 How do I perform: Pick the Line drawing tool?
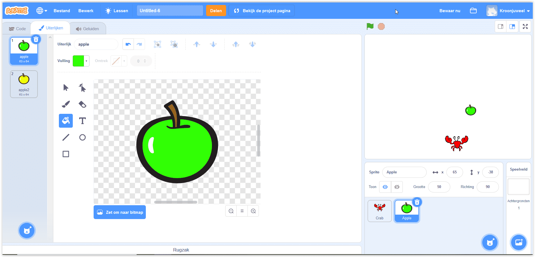[x=66, y=137]
